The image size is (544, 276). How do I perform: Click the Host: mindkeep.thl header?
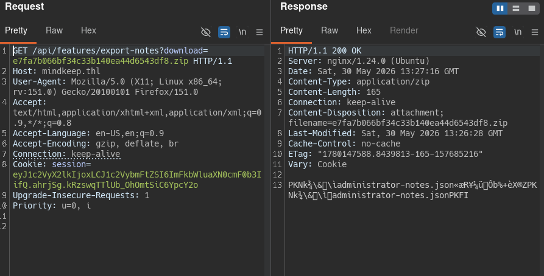tap(57, 71)
